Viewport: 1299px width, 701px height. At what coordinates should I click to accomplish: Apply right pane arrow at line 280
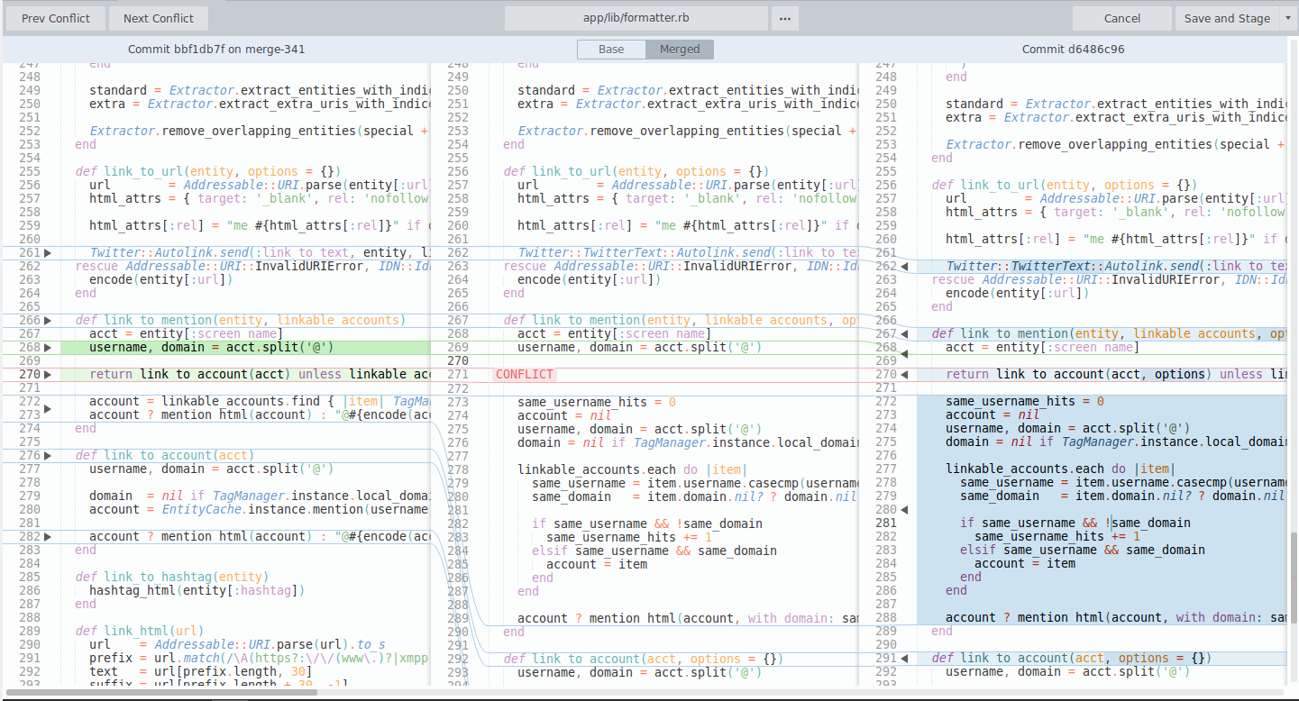coord(905,510)
